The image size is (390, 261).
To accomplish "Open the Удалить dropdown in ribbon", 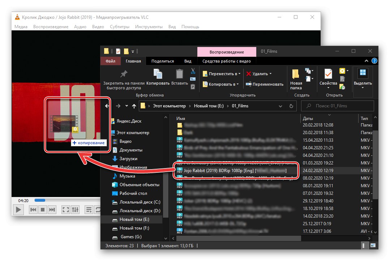I will [x=259, y=74].
